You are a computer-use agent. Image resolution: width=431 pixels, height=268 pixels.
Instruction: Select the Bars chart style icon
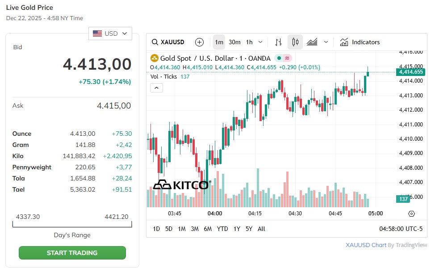pos(278,42)
